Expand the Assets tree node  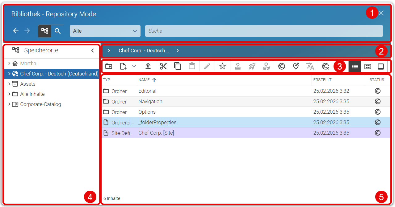(9, 84)
